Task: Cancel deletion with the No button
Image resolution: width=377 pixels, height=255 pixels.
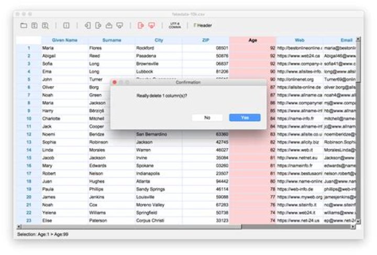Action: pos(207,118)
